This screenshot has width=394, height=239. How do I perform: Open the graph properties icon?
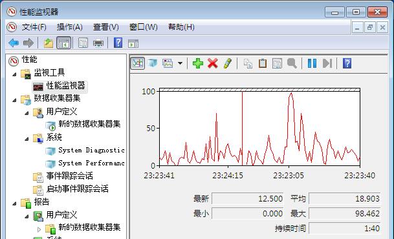click(277, 63)
